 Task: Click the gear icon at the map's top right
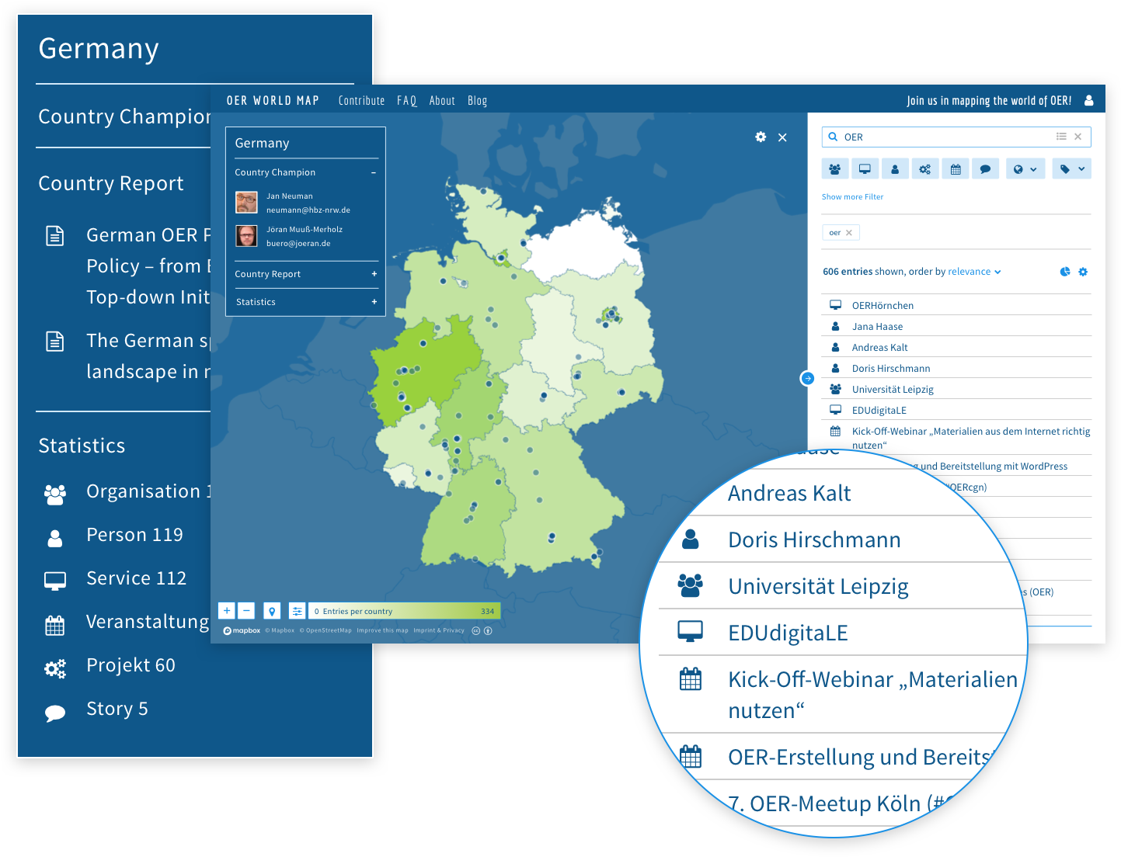point(761,137)
